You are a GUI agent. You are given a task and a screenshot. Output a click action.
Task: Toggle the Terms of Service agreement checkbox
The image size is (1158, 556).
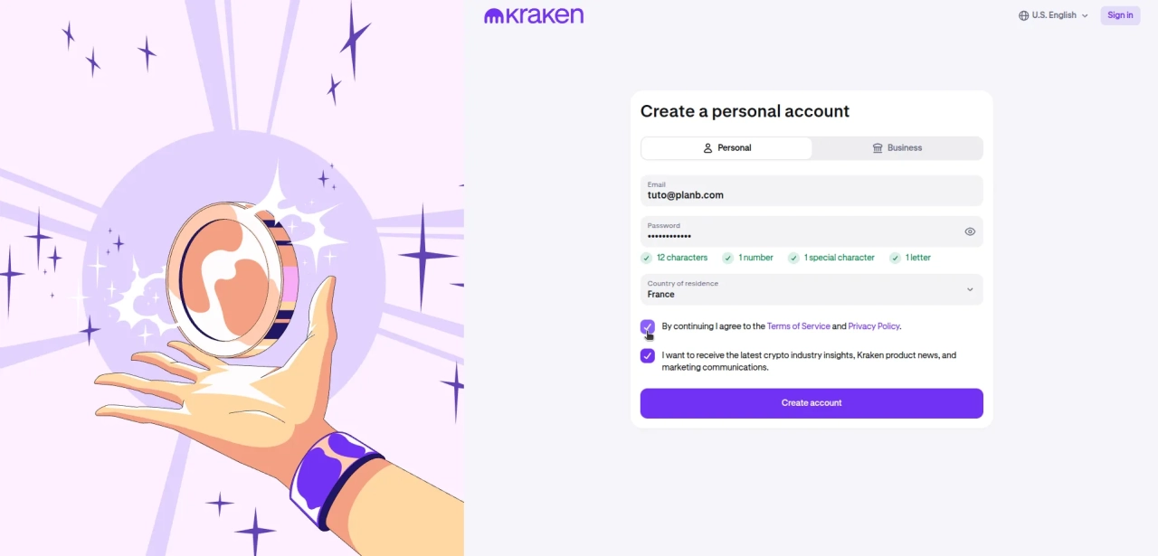648,326
